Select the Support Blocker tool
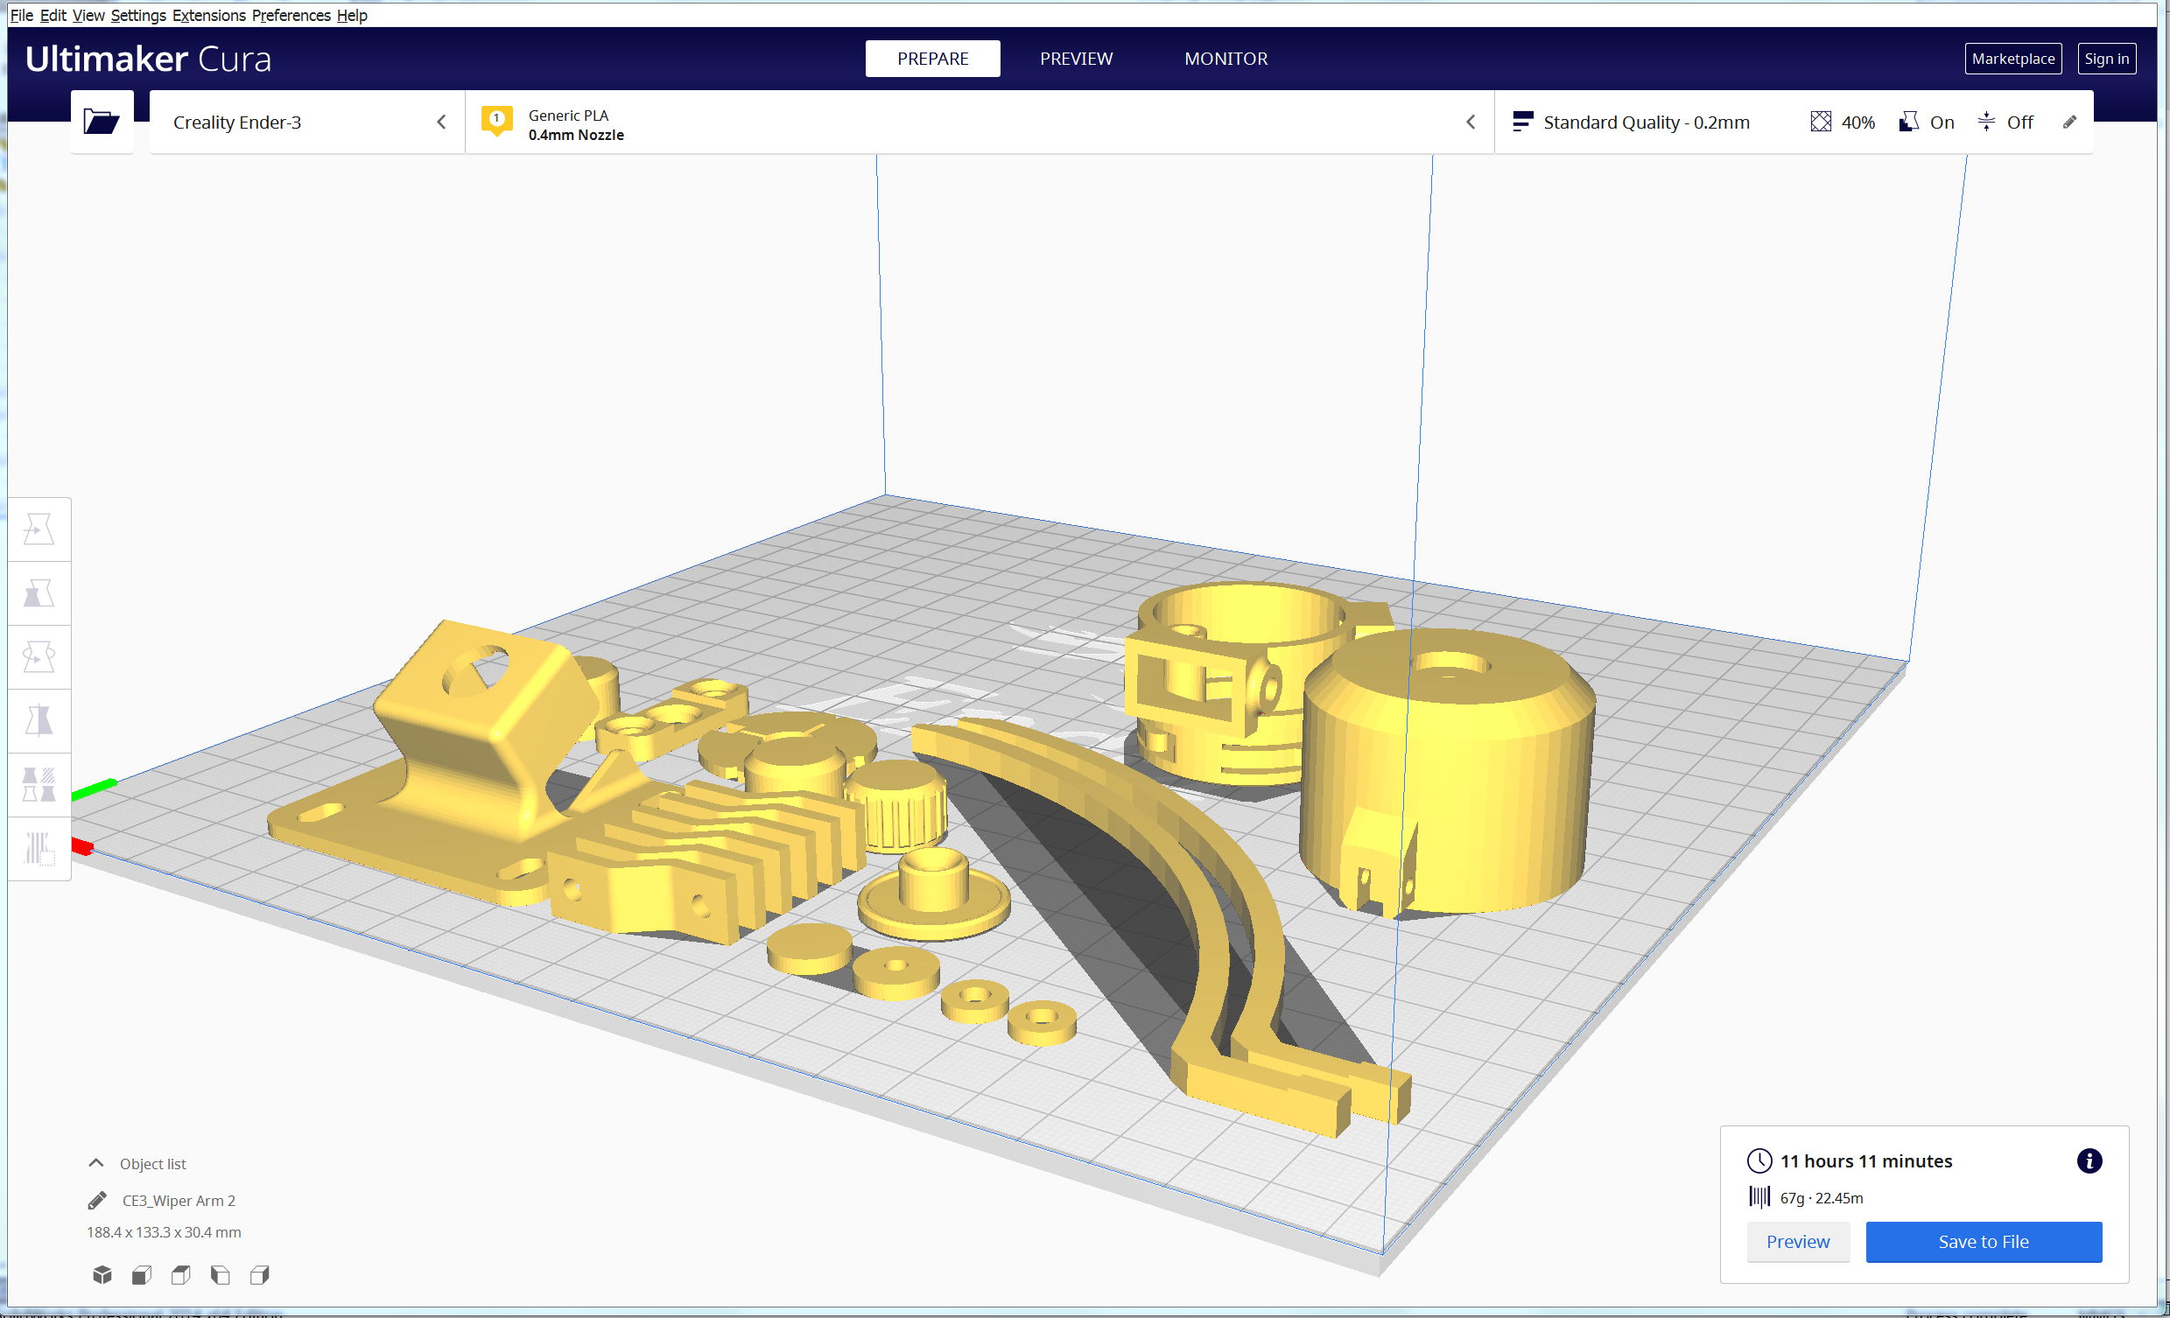The height and width of the screenshot is (1318, 2170). pos(39,848)
